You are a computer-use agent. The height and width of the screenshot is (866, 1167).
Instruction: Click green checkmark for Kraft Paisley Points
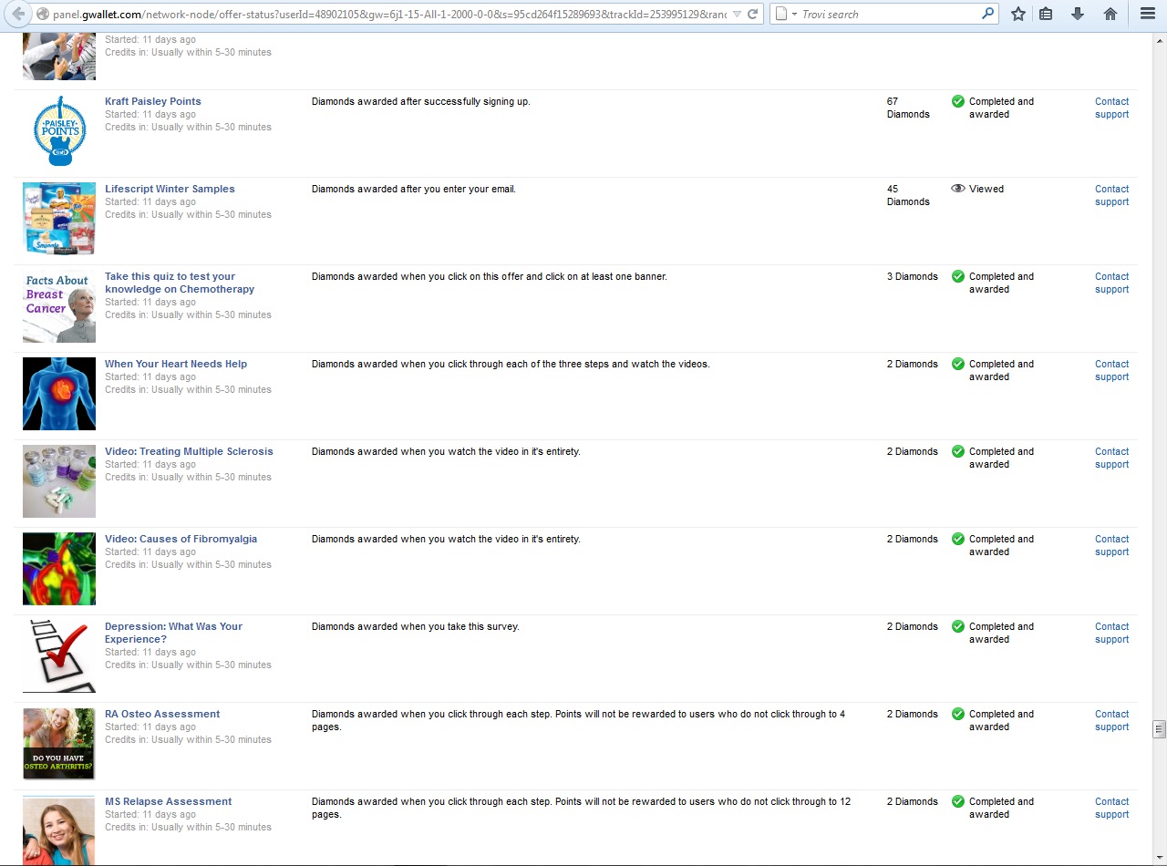(957, 101)
